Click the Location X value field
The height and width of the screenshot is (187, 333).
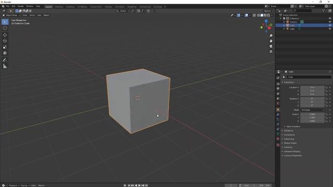pyautogui.click(x=312, y=87)
